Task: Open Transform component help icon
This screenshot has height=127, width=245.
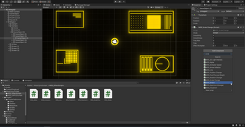Action: click(x=238, y=15)
